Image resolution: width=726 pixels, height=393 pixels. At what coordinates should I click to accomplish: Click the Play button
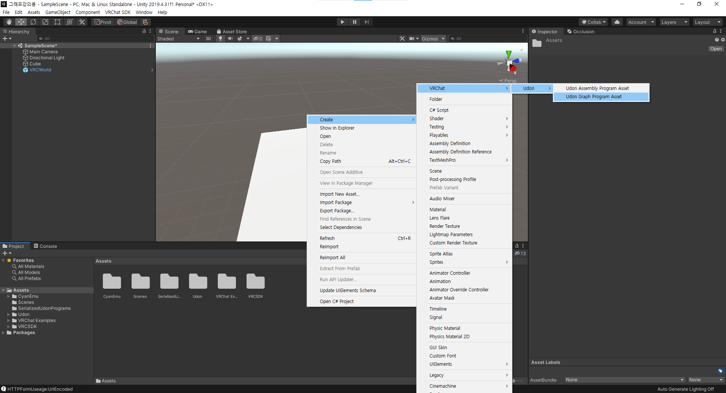point(342,22)
